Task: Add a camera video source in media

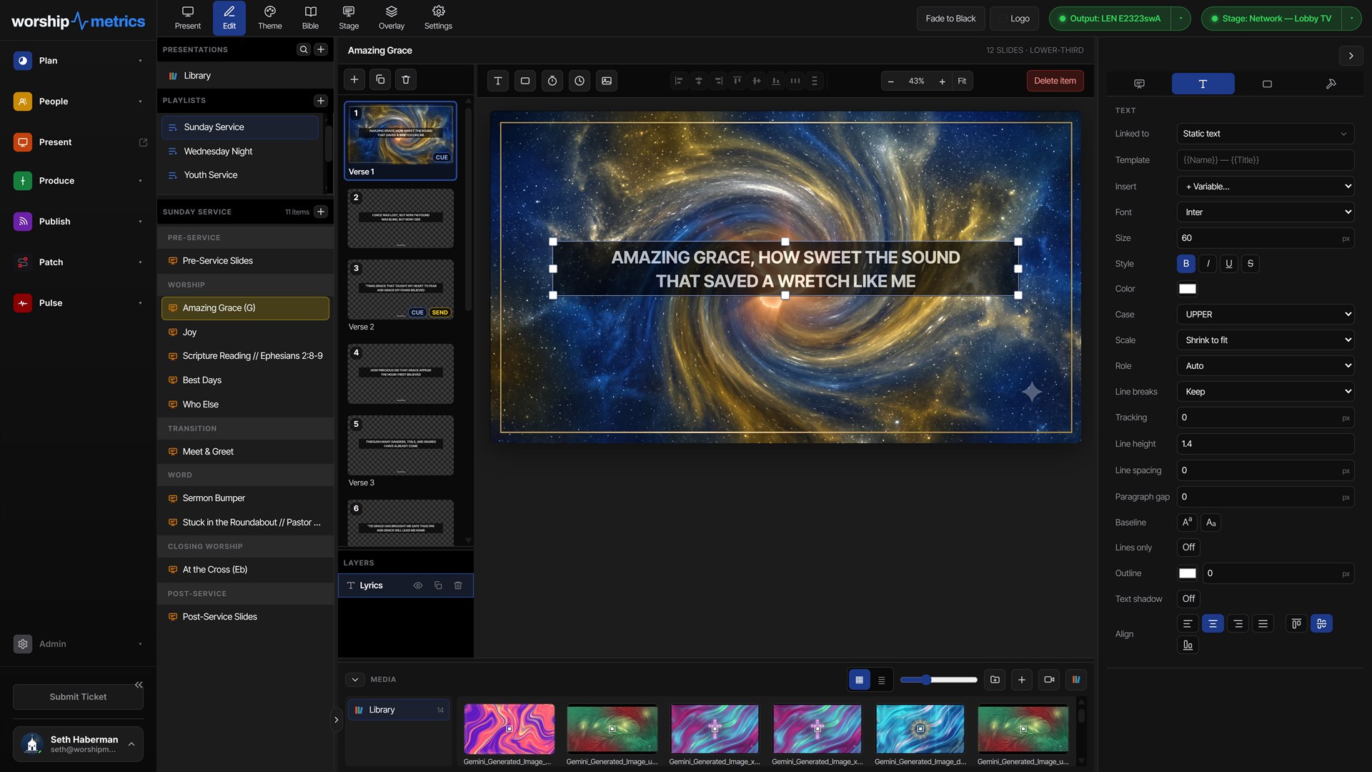Action: pos(1049,680)
